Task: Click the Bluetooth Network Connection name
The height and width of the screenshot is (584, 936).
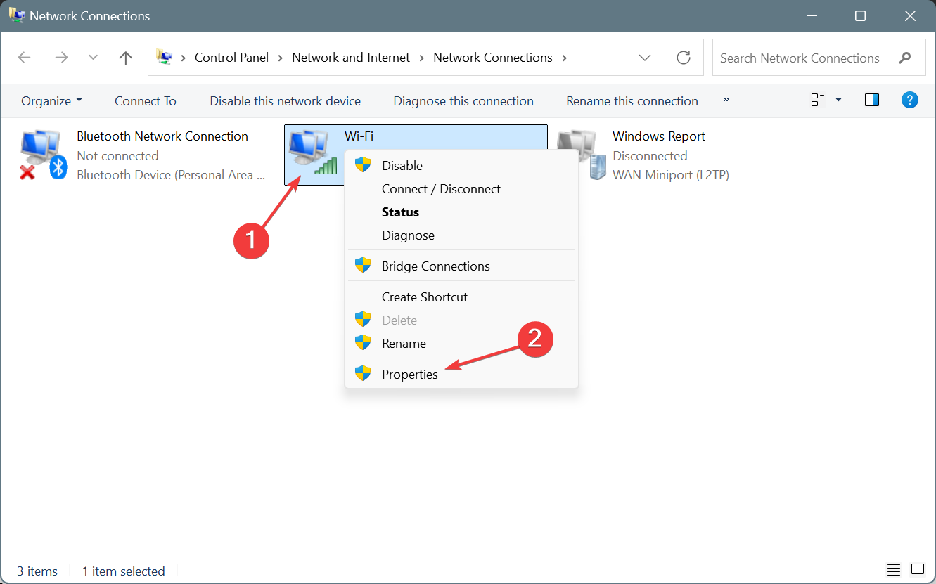Action: (x=162, y=136)
